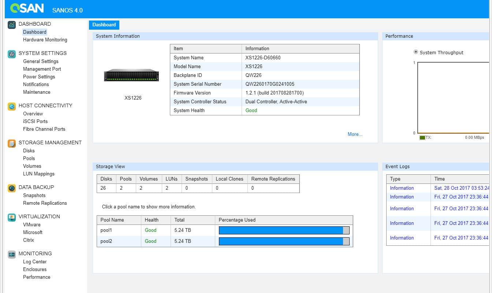492x293 pixels.
Task: Open the Pools page
Action: click(x=29, y=158)
